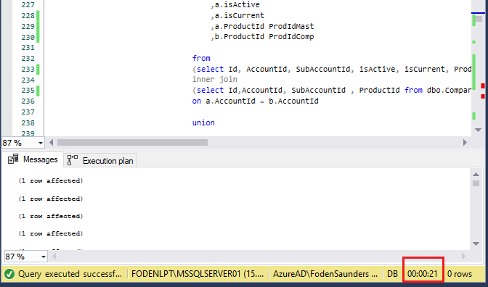Image resolution: width=488 pixels, height=287 pixels.
Task: Click the messages pane scroll down arrow
Action: pos(476,244)
